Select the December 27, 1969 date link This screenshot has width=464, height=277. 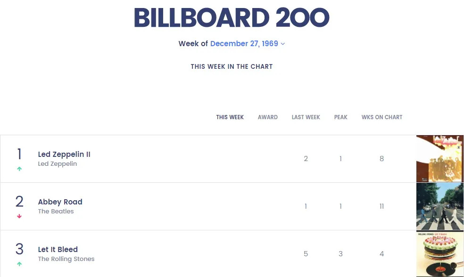click(244, 44)
